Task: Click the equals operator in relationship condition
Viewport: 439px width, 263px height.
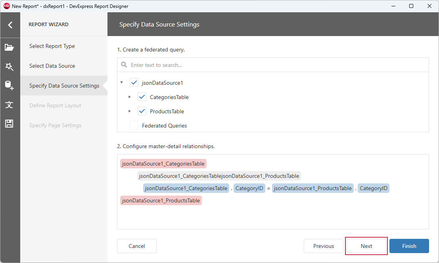Action: [x=268, y=189]
